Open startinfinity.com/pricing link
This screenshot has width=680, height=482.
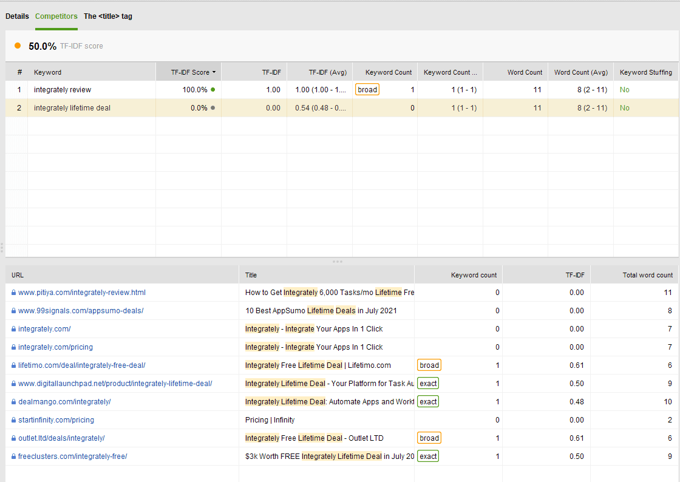coord(56,420)
